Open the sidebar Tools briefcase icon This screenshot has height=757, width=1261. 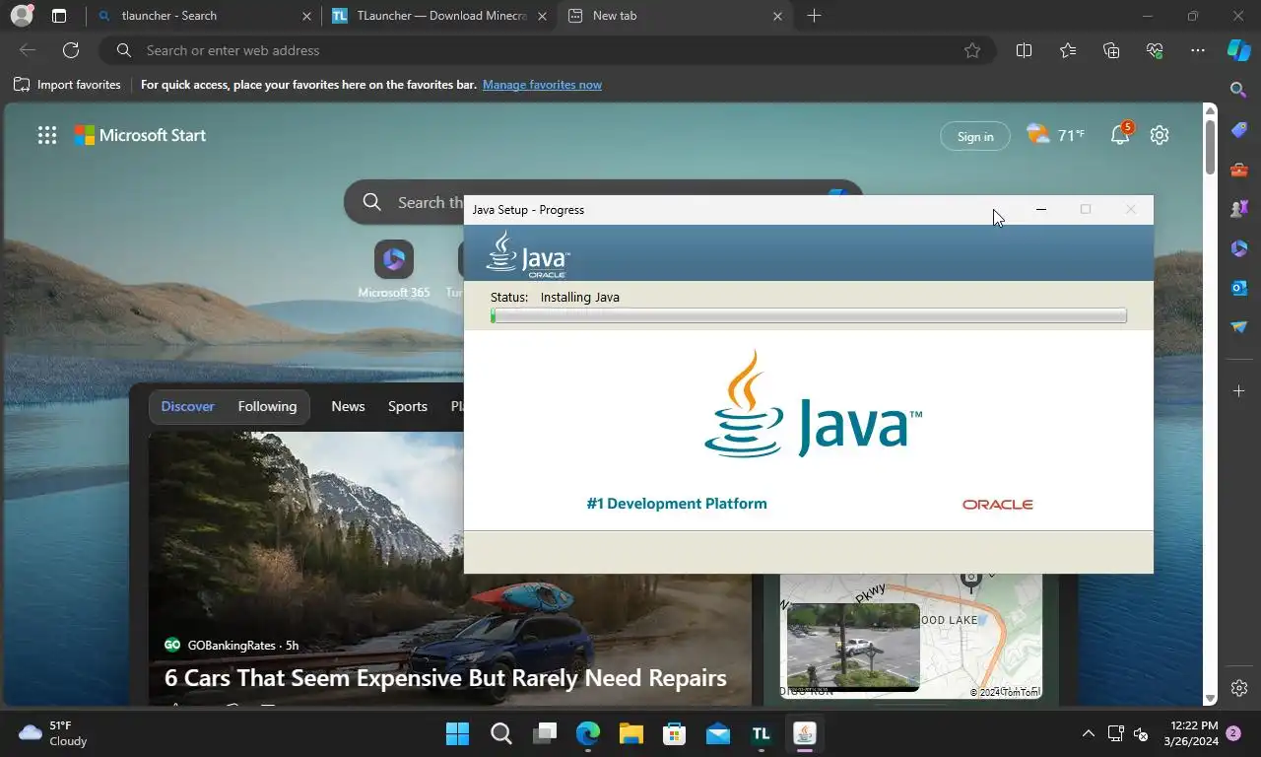[x=1239, y=170]
